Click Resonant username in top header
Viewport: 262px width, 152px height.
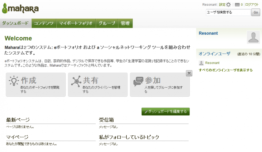[x=209, y=5]
